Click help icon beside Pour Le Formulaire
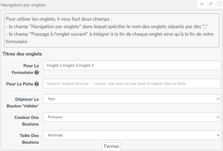 (37, 73)
